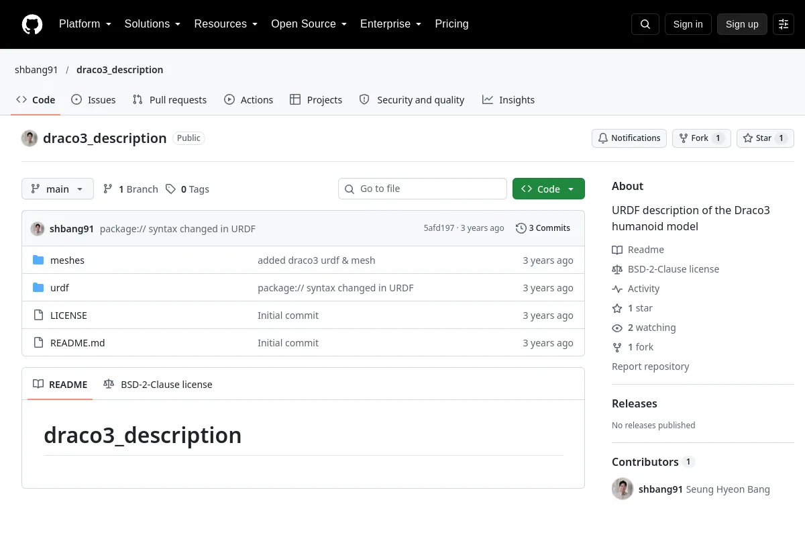Open the LICENSE file
Screen dimensions: 805x537
pos(68,315)
